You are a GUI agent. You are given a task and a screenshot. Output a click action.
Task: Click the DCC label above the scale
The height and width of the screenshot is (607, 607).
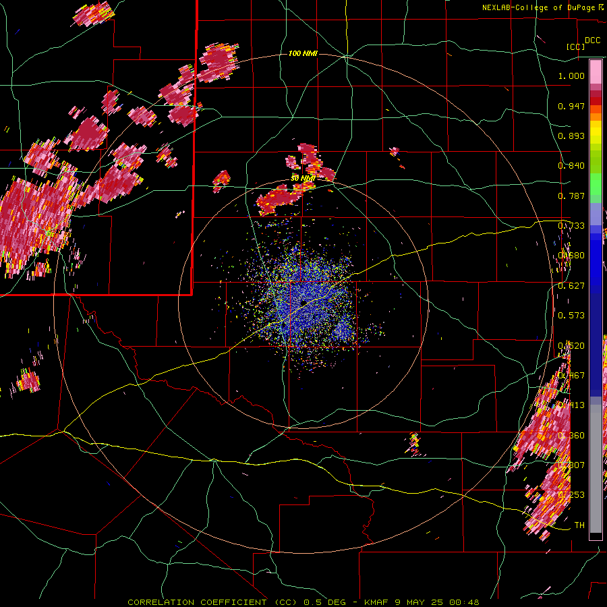[592, 40]
